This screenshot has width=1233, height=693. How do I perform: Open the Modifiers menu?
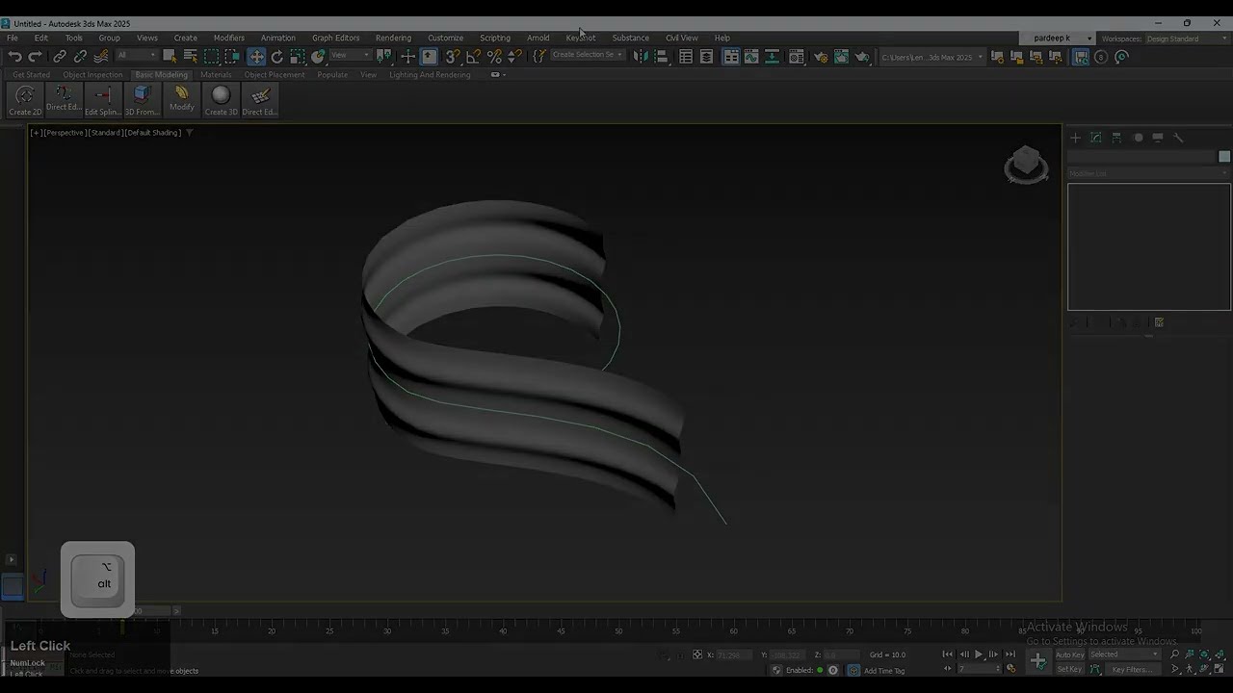click(228, 38)
